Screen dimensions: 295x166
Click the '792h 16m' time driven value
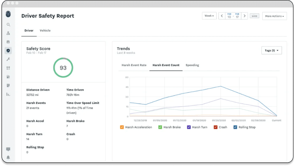73,95
